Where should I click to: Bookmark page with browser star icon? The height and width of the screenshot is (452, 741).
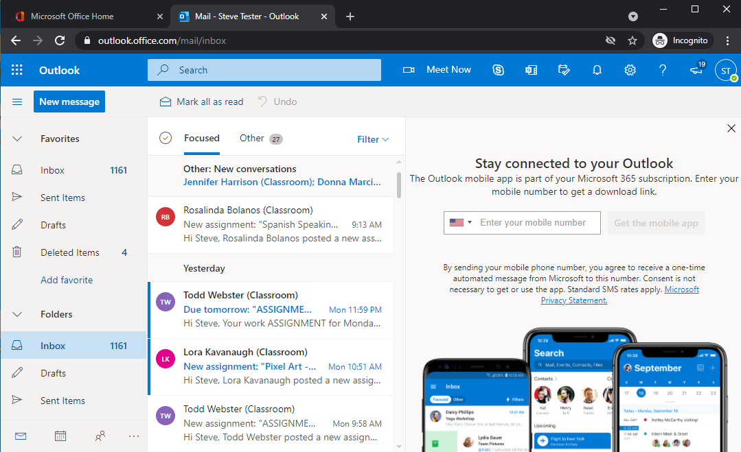click(632, 40)
